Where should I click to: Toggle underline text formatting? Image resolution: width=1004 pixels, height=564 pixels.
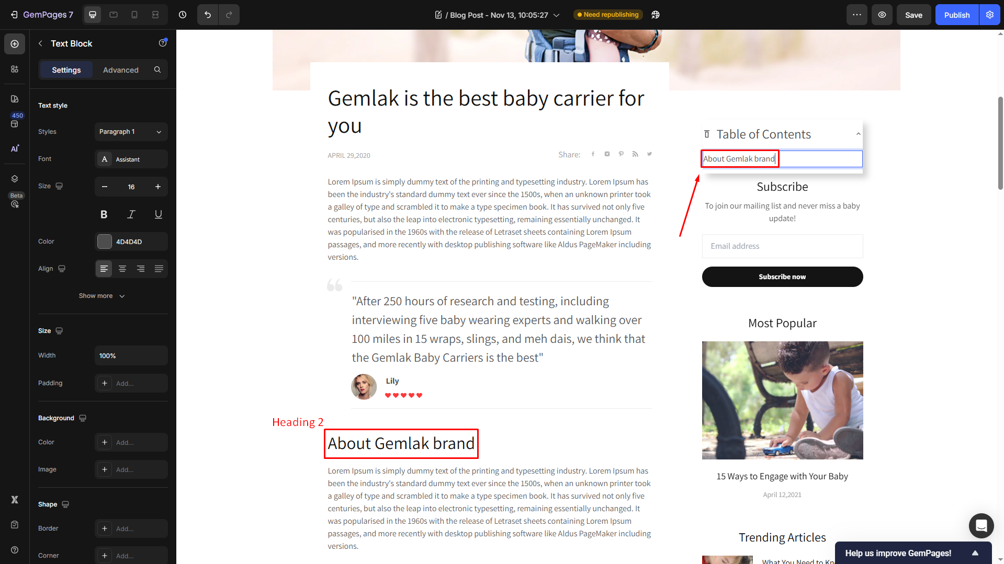pos(159,214)
